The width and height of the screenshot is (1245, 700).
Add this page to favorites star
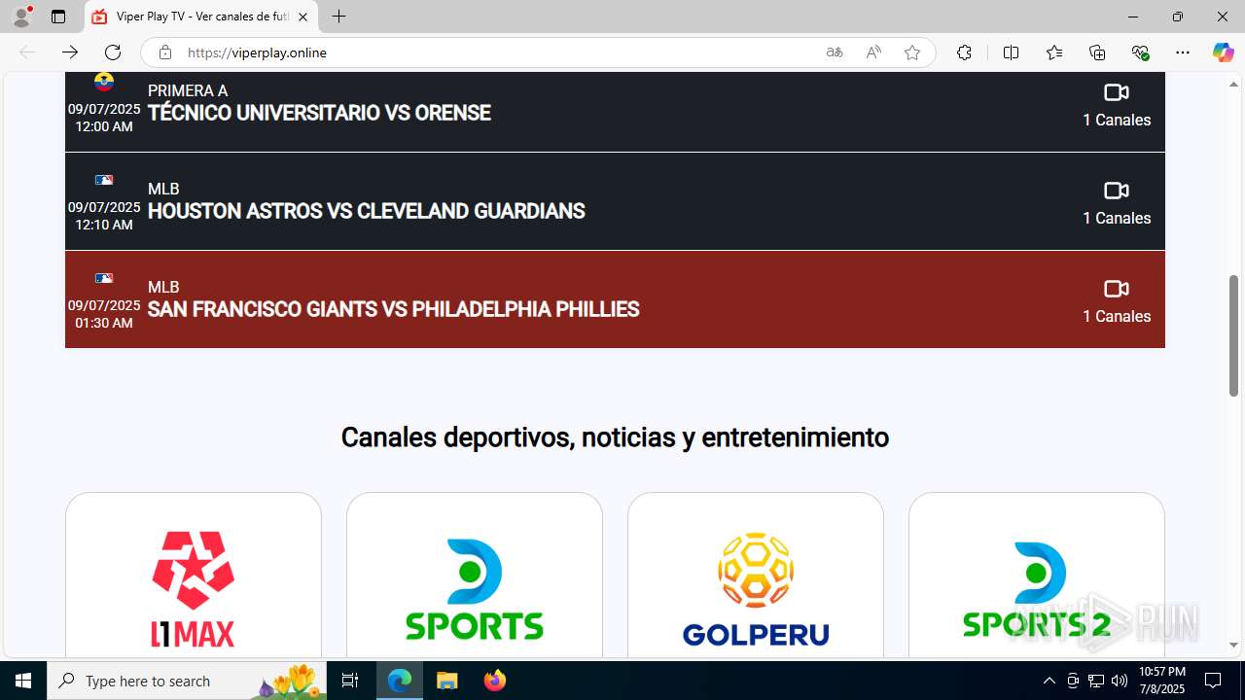[x=912, y=52]
